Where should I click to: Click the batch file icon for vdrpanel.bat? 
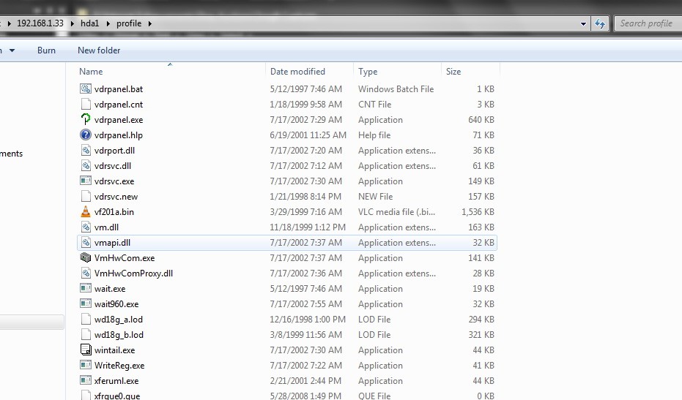[86, 89]
